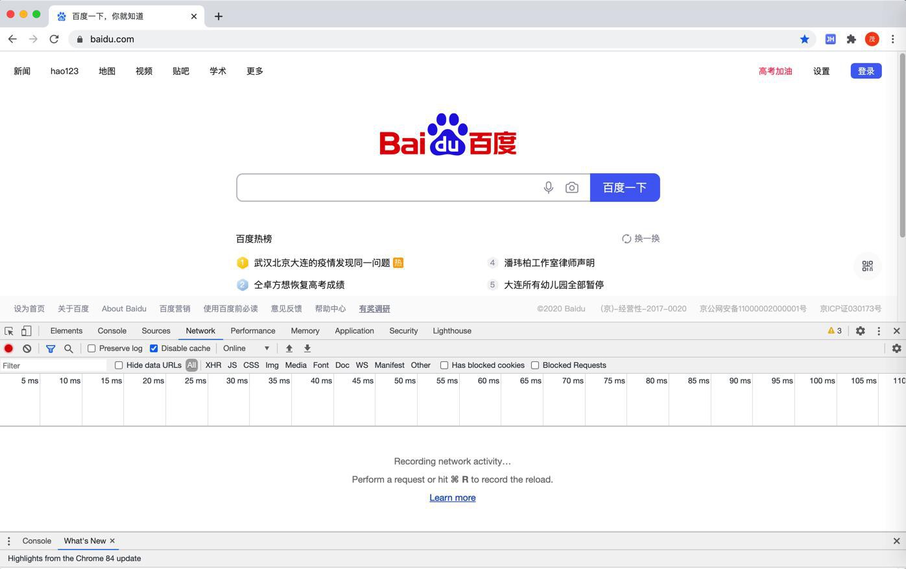Click the camera image search icon
The width and height of the screenshot is (906, 569).
coord(571,188)
